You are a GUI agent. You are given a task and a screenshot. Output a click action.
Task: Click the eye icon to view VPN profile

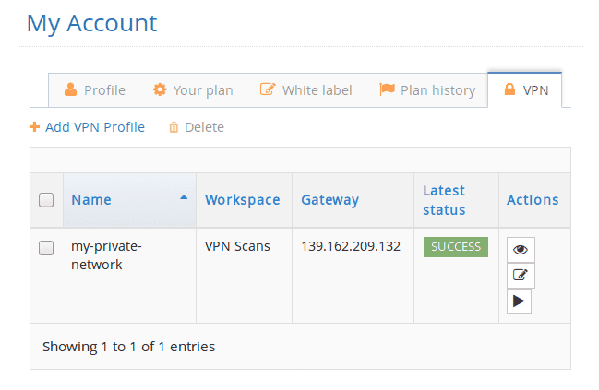point(521,249)
